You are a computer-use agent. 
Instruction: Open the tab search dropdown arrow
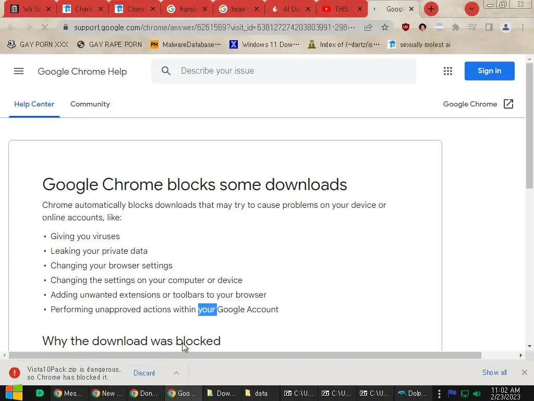[x=471, y=9]
